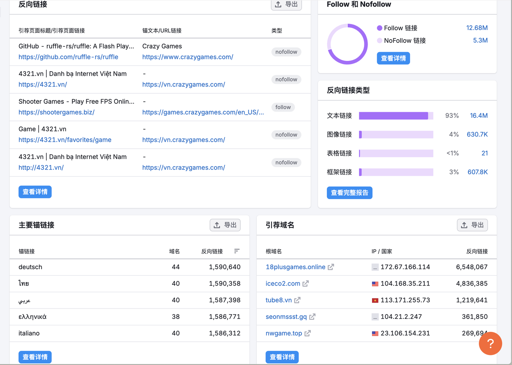Click external link icon next to nwgame.top
The height and width of the screenshot is (365, 512).
tap(308, 333)
